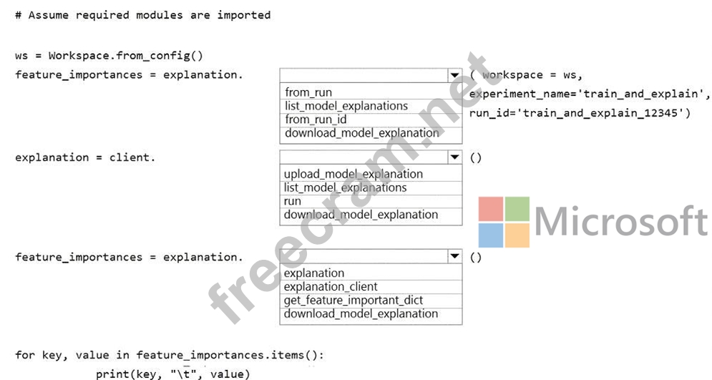The width and height of the screenshot is (712, 380).
Task: Expand the 'explanation = client.' dropdown arrow
Action: [454, 157]
